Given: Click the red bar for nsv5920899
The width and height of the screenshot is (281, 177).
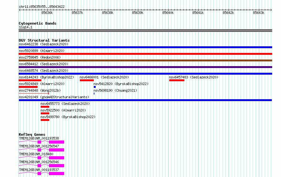Looking at the screenshot, I should (145, 54).
